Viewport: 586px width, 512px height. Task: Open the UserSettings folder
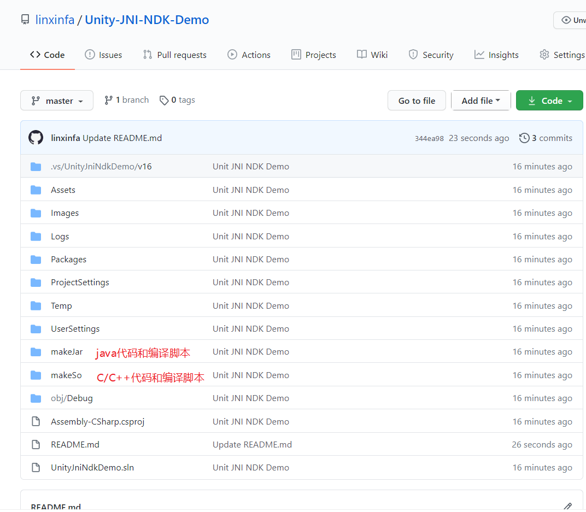(x=75, y=328)
